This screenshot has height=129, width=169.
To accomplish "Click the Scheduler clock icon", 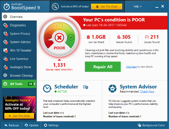I will pyautogui.click(x=47, y=89).
